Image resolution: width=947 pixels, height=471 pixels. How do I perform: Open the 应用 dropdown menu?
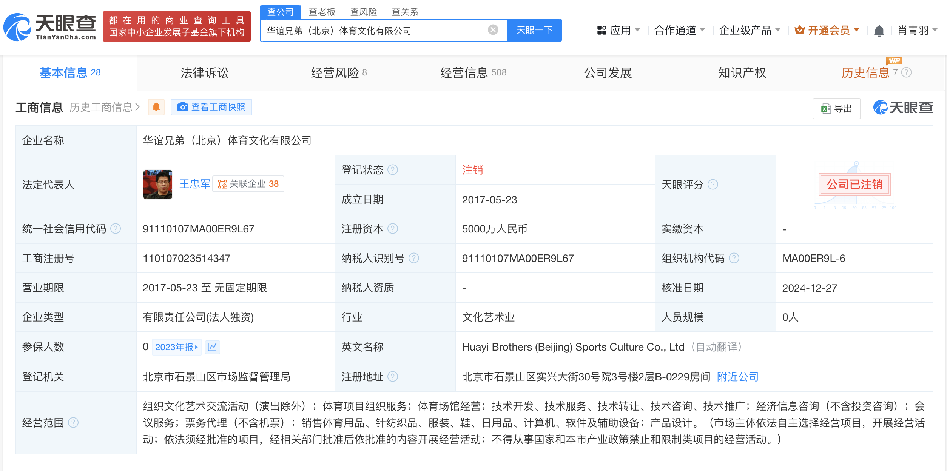tap(618, 30)
